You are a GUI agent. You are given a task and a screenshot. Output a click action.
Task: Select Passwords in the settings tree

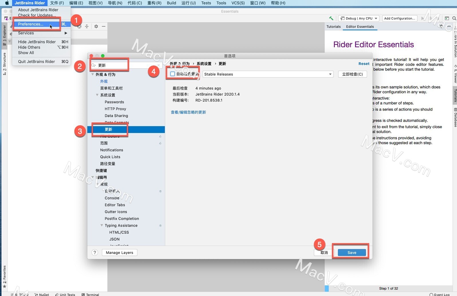pos(114,102)
